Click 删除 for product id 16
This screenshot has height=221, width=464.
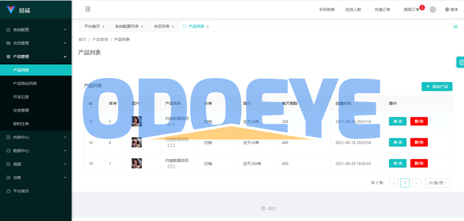pos(419,142)
